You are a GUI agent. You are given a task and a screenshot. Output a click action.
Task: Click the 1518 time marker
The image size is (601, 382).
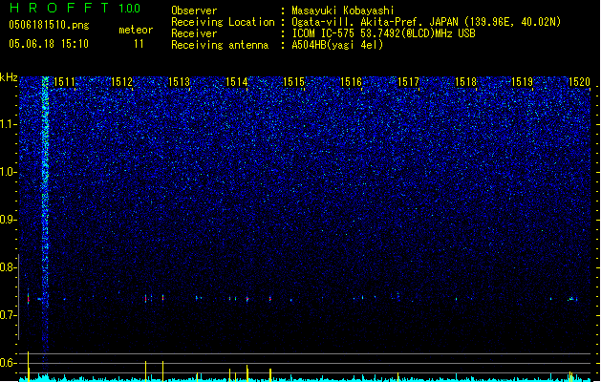[465, 82]
